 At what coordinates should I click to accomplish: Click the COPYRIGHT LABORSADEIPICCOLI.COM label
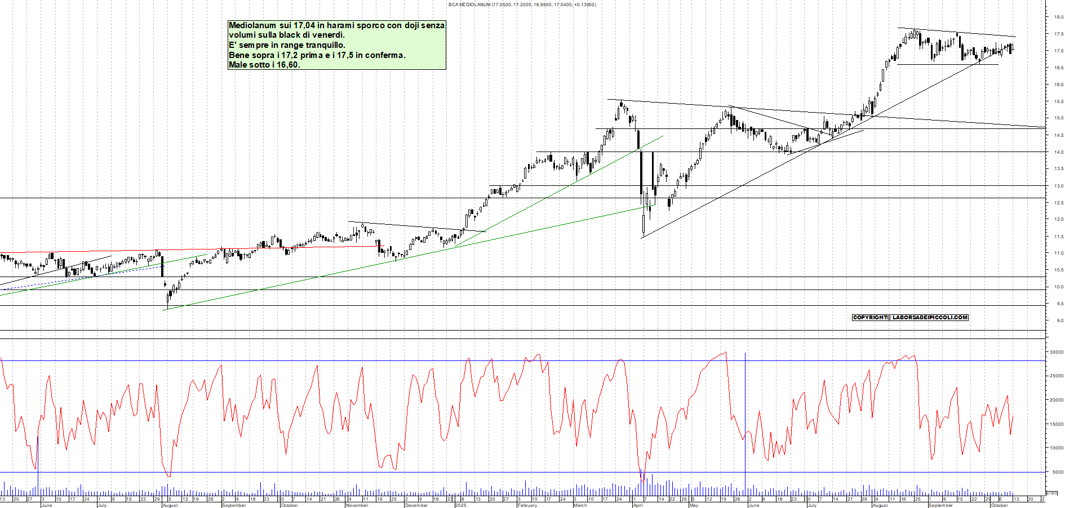[910, 318]
